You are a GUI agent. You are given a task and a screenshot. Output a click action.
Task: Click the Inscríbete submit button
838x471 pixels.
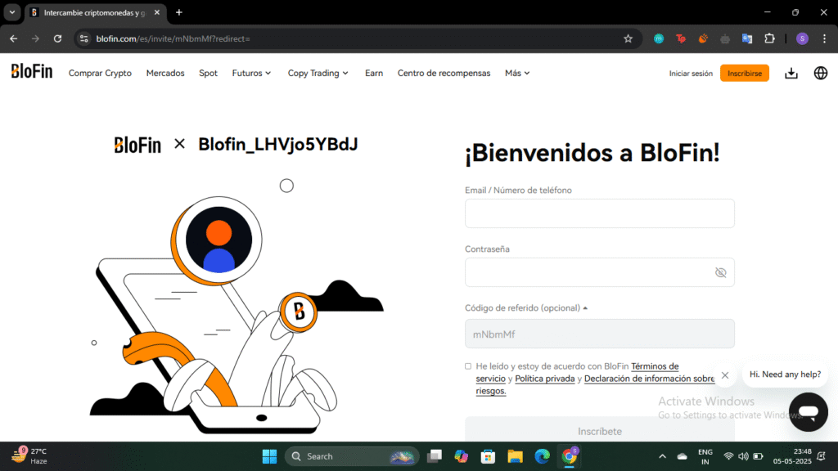point(600,430)
